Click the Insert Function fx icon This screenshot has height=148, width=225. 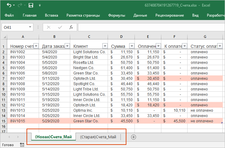coord(71,27)
